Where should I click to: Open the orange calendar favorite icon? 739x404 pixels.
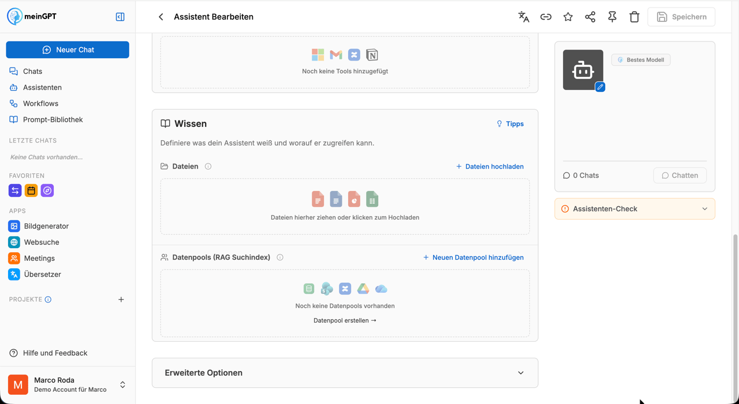pyautogui.click(x=31, y=190)
